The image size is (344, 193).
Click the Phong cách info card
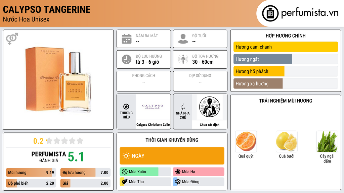pyautogui.click(x=144, y=81)
